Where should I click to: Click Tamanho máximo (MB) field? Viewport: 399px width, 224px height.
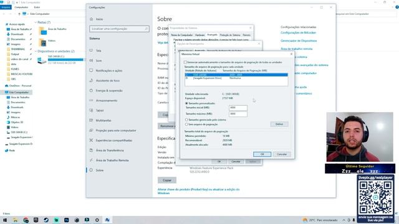point(238,114)
